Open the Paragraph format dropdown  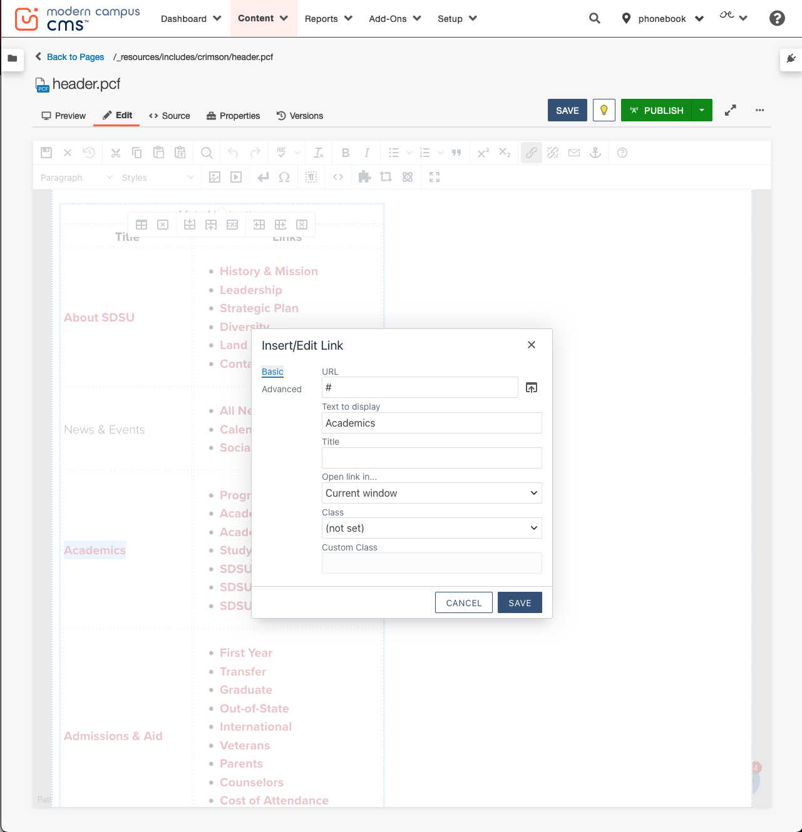[x=76, y=178]
